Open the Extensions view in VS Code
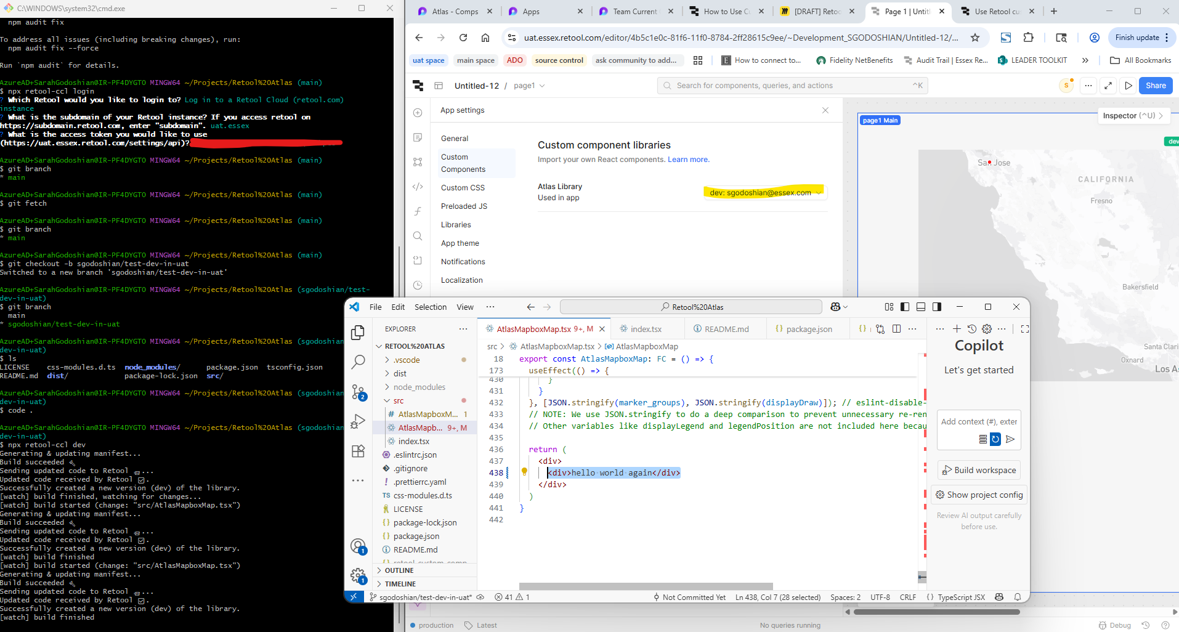This screenshot has height=632, width=1179. (x=358, y=452)
